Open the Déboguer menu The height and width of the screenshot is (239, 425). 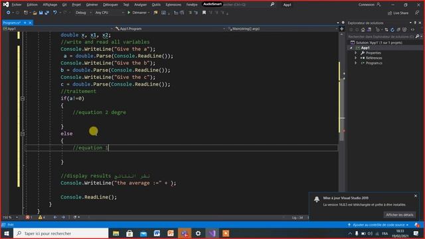[110, 5]
